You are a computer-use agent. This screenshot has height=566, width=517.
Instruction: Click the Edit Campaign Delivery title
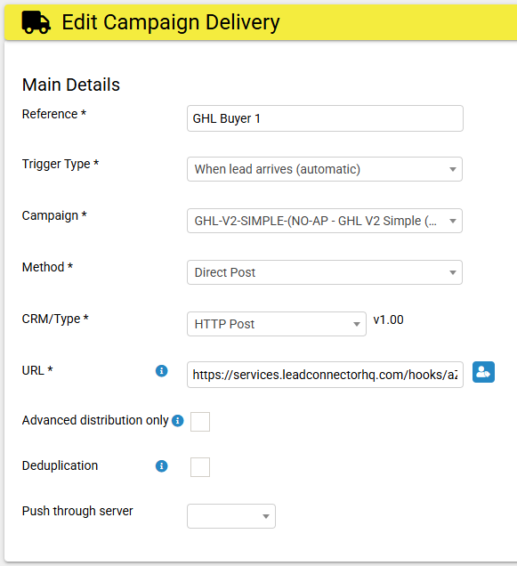tap(171, 22)
